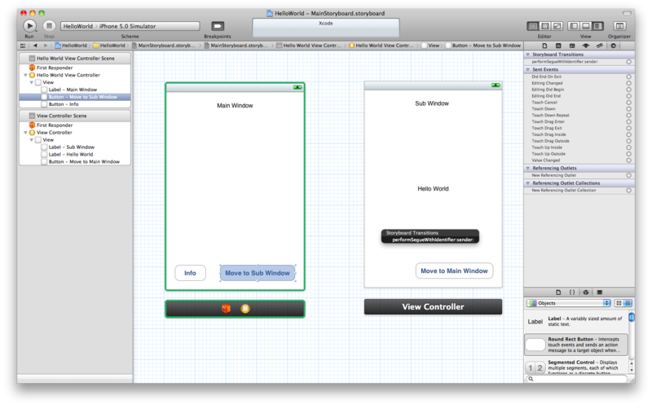
Task: Show the Code Snippet library
Action: [572, 292]
